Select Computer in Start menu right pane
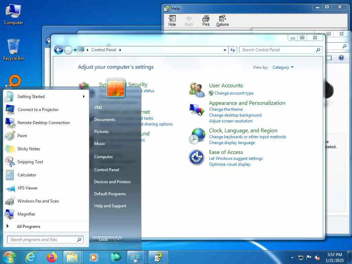Viewport: 352px width, 264px height. tap(103, 157)
